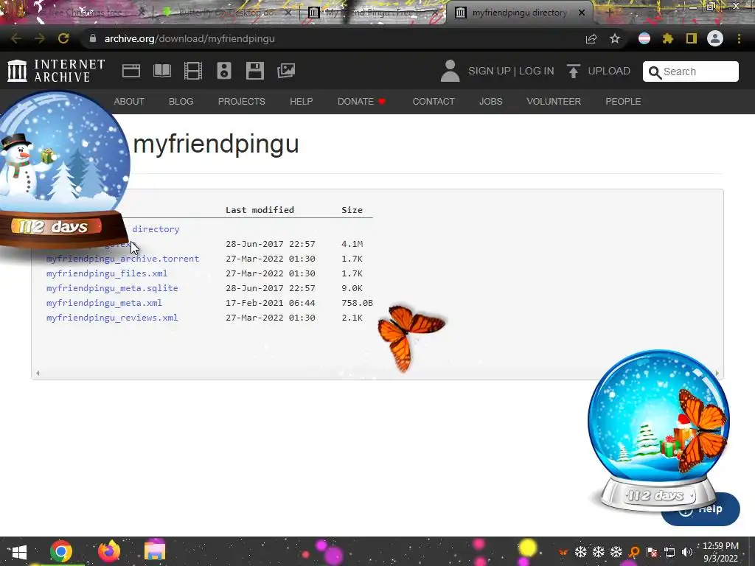Image resolution: width=755 pixels, height=566 pixels.
Task: Share this page icon in address bar
Action: (591, 39)
